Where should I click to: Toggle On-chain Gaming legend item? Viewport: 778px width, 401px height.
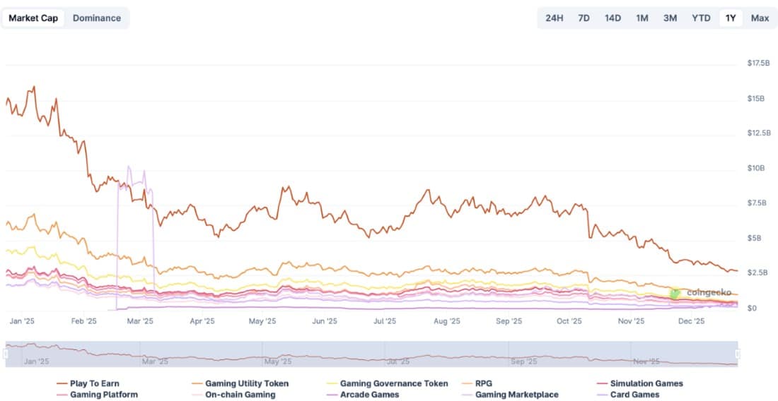[x=240, y=395]
